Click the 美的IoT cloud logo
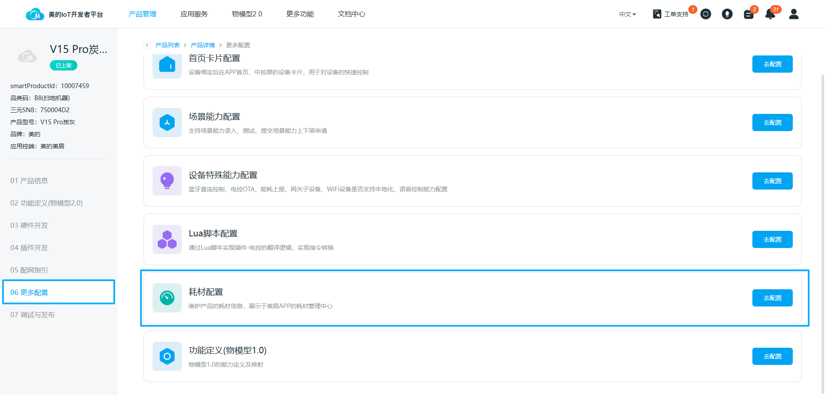 (35, 14)
